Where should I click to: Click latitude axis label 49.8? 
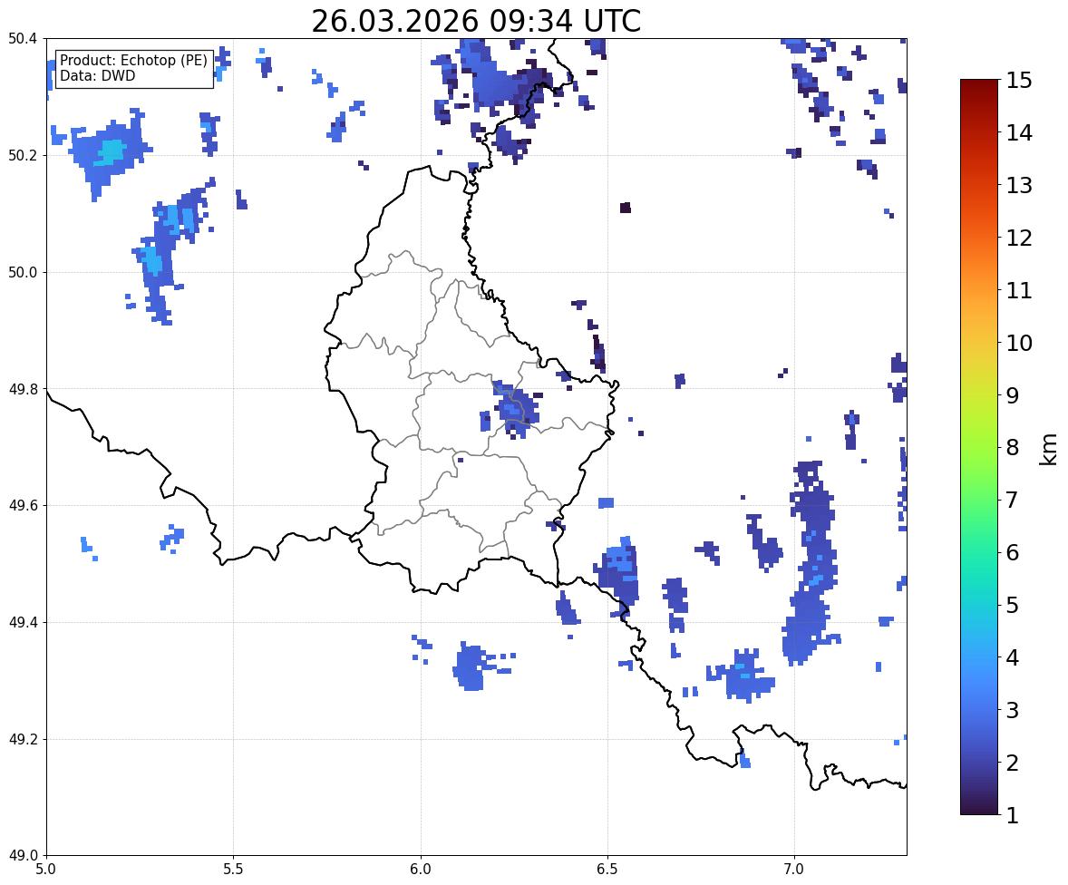click(22, 389)
